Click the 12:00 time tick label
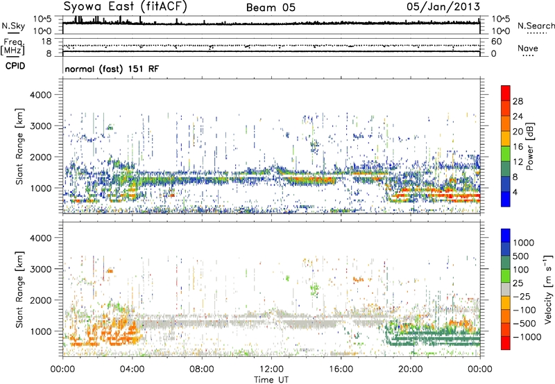The width and height of the screenshot is (555, 384). click(x=271, y=369)
